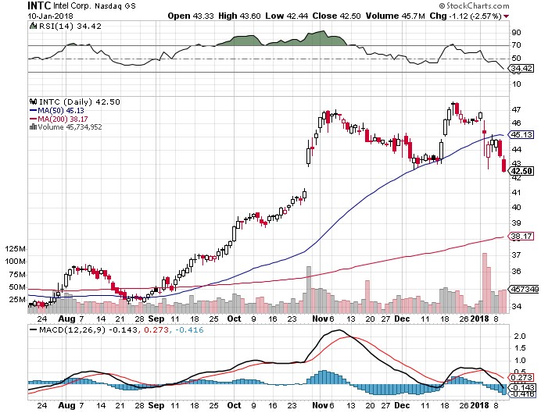Click the INTC ticker symbol title
The width and height of the screenshot is (541, 413).
39,5
